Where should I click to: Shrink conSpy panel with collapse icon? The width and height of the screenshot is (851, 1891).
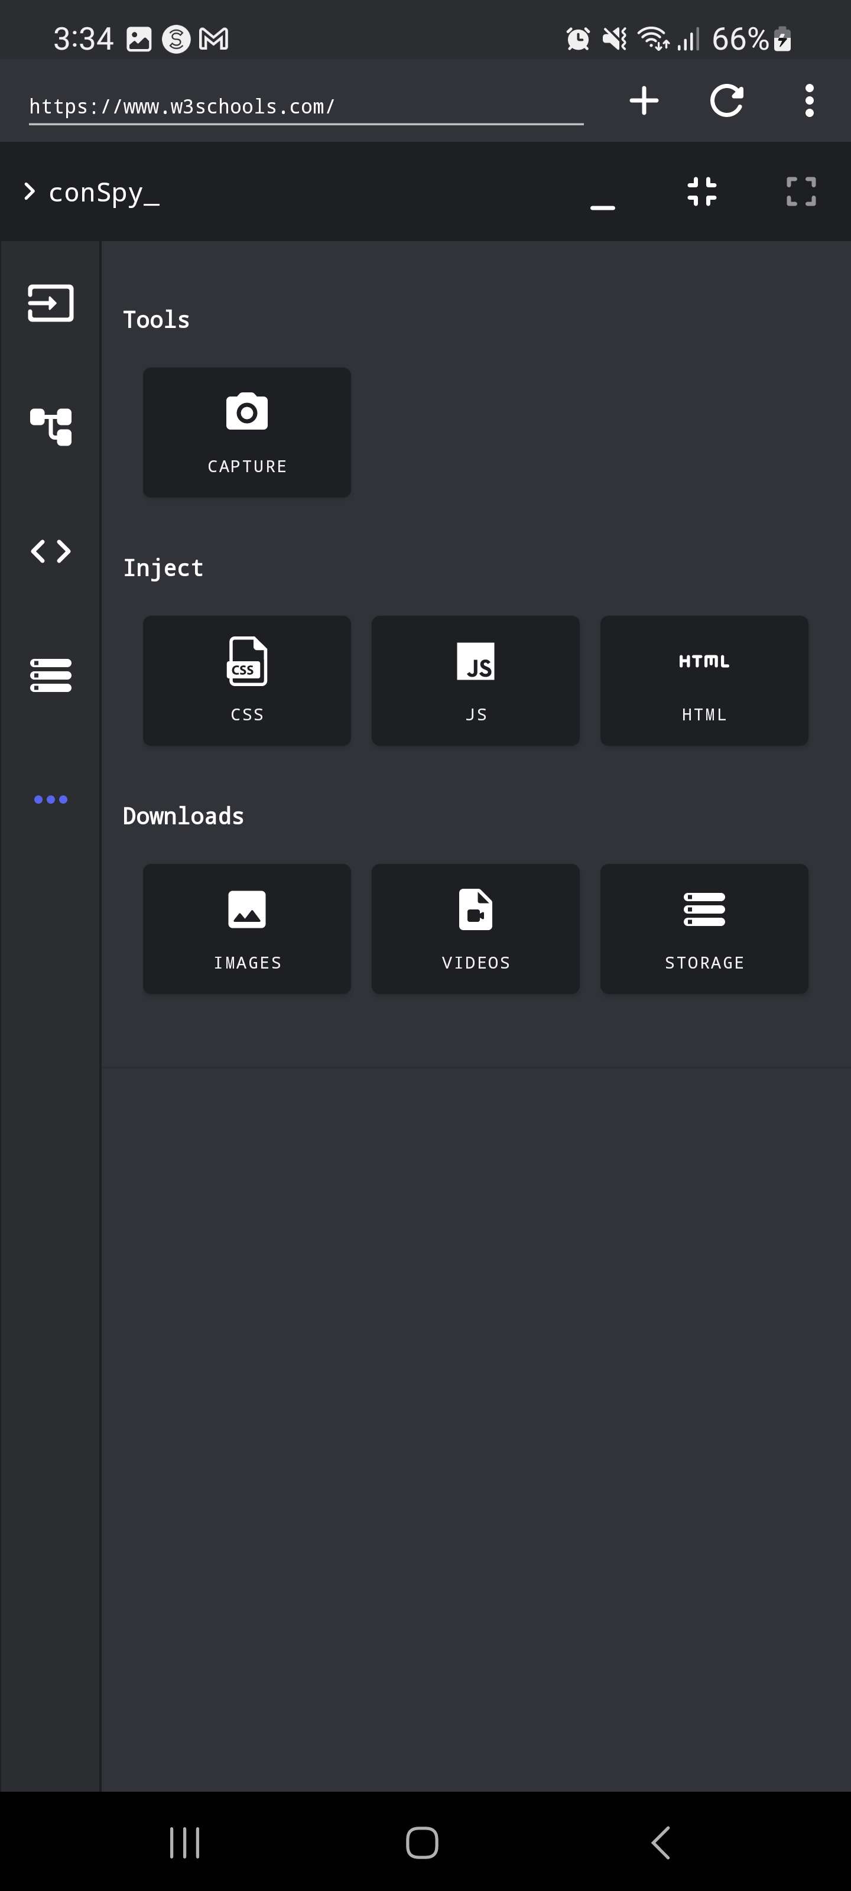pos(702,191)
